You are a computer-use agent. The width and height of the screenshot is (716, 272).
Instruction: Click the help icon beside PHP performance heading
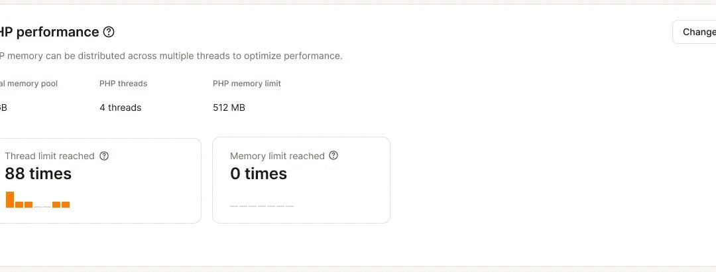tap(109, 32)
